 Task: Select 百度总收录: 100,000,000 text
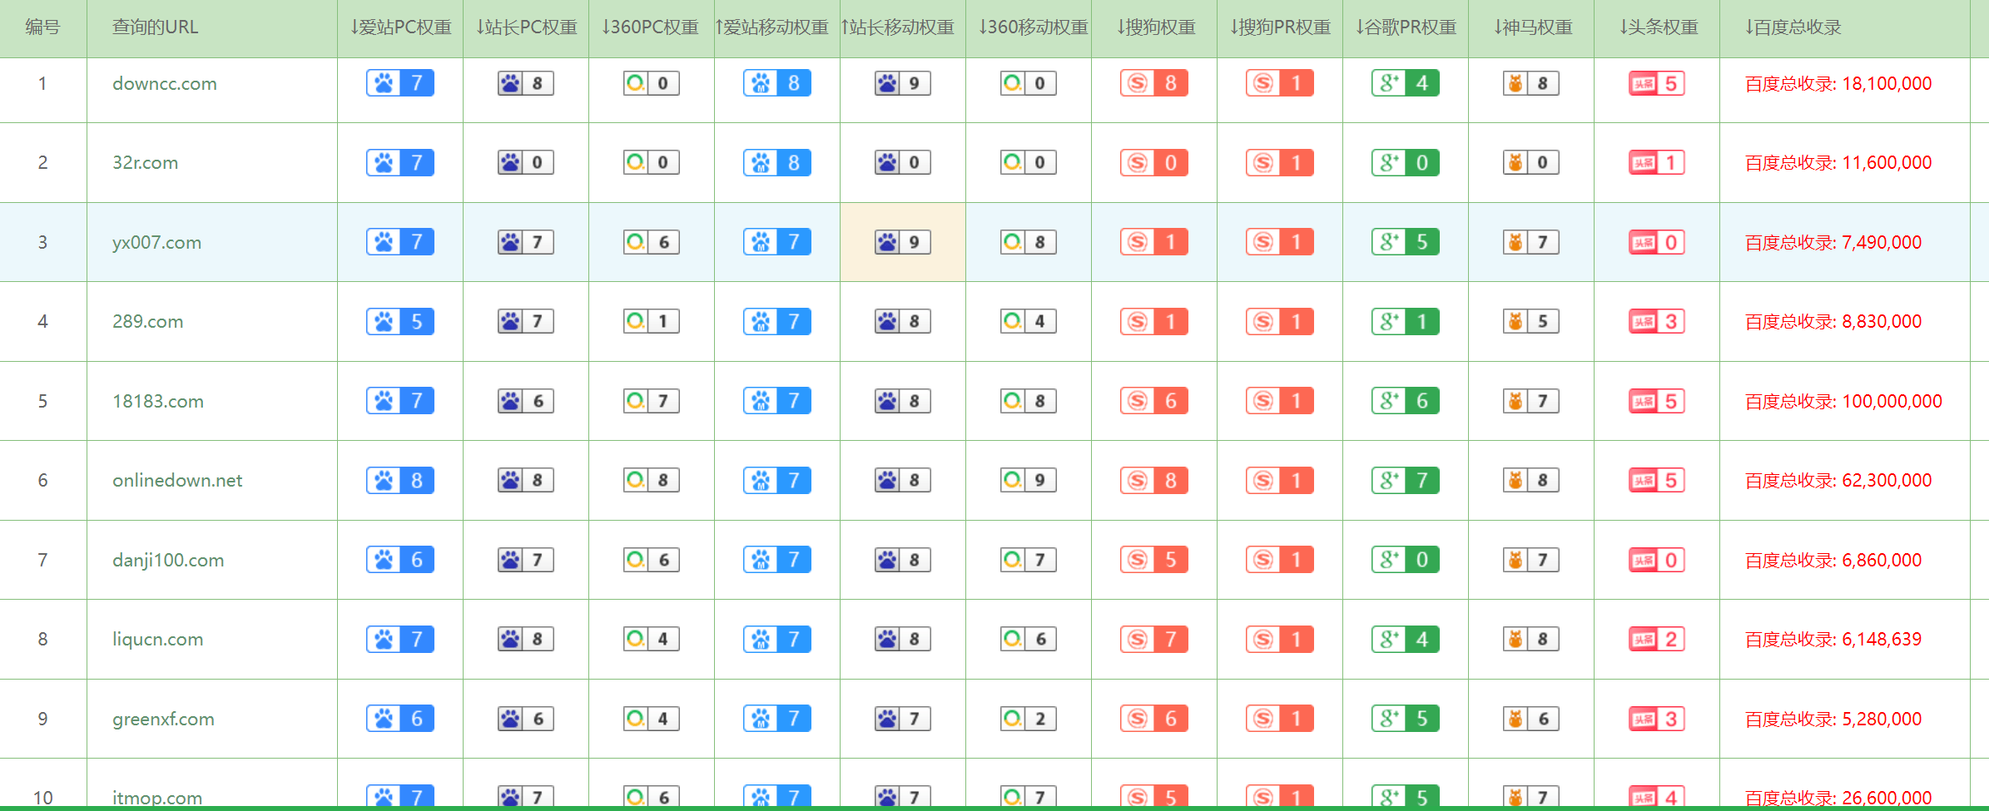tap(1843, 401)
